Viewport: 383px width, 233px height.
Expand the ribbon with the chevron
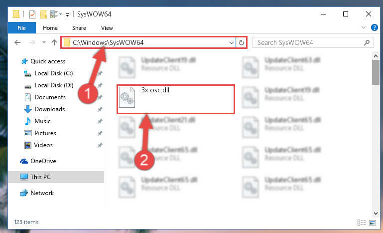pos(364,27)
